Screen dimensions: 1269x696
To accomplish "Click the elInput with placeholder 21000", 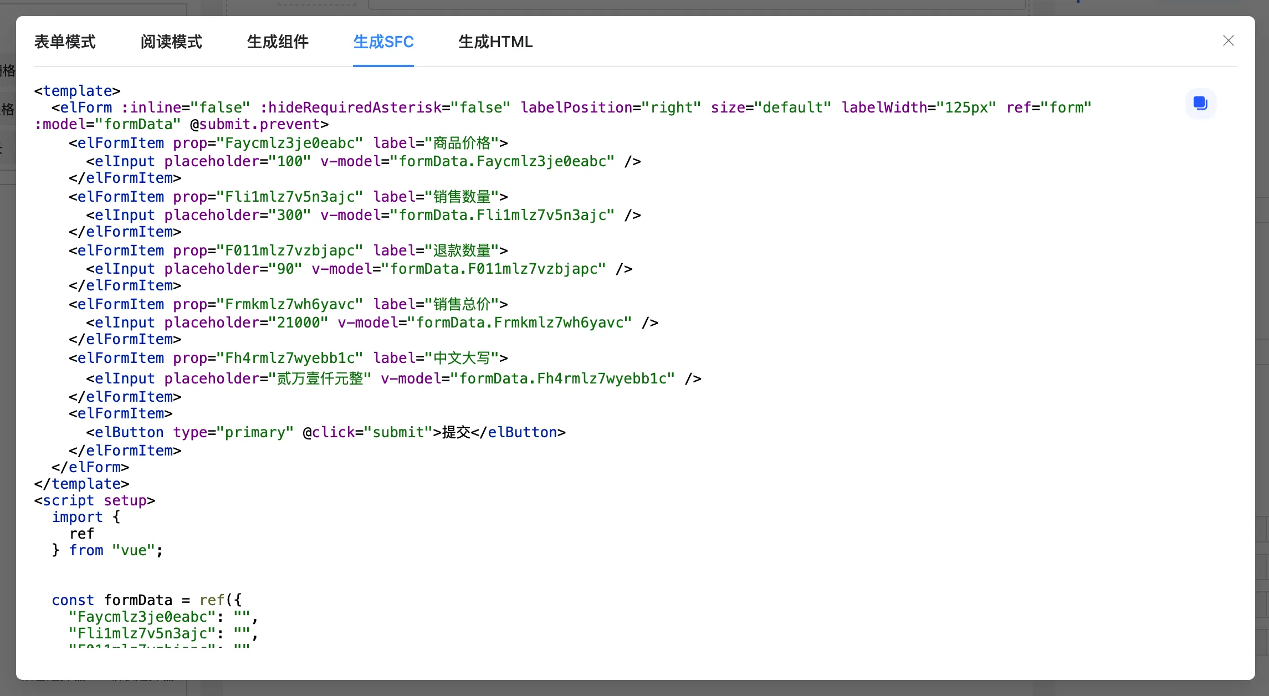I will point(371,323).
